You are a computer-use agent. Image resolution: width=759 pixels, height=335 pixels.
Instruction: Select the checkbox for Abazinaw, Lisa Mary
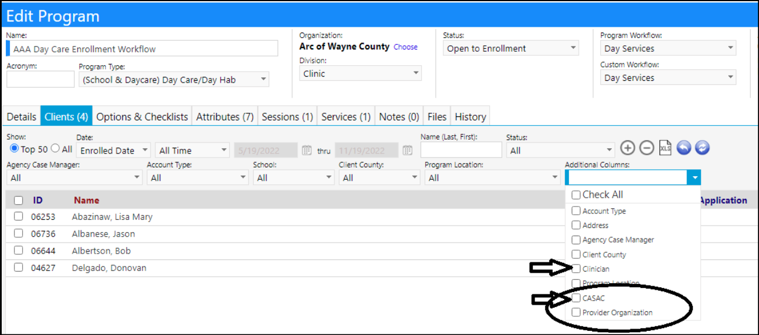tap(19, 216)
